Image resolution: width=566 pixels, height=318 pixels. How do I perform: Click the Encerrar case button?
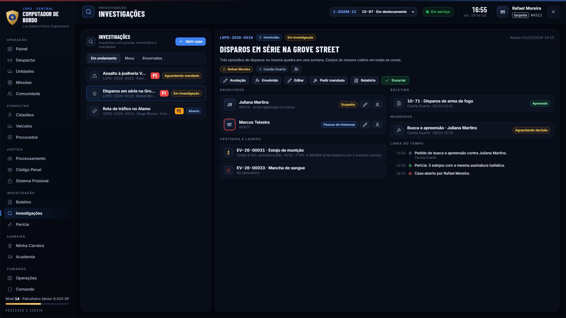pyautogui.click(x=395, y=80)
